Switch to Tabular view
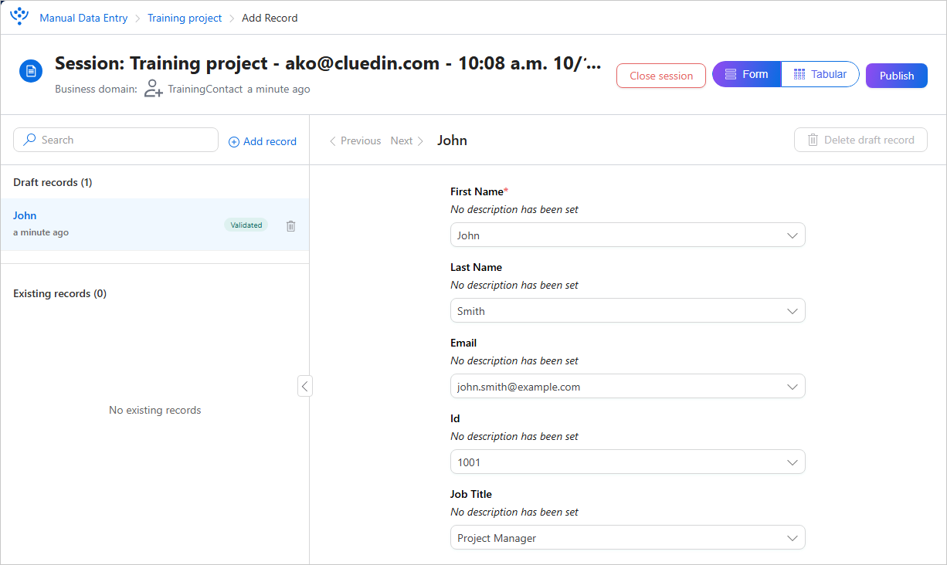 [820, 75]
